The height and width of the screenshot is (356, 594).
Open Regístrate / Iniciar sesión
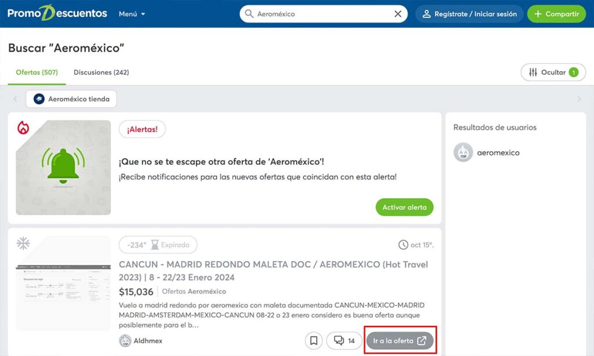coord(469,14)
